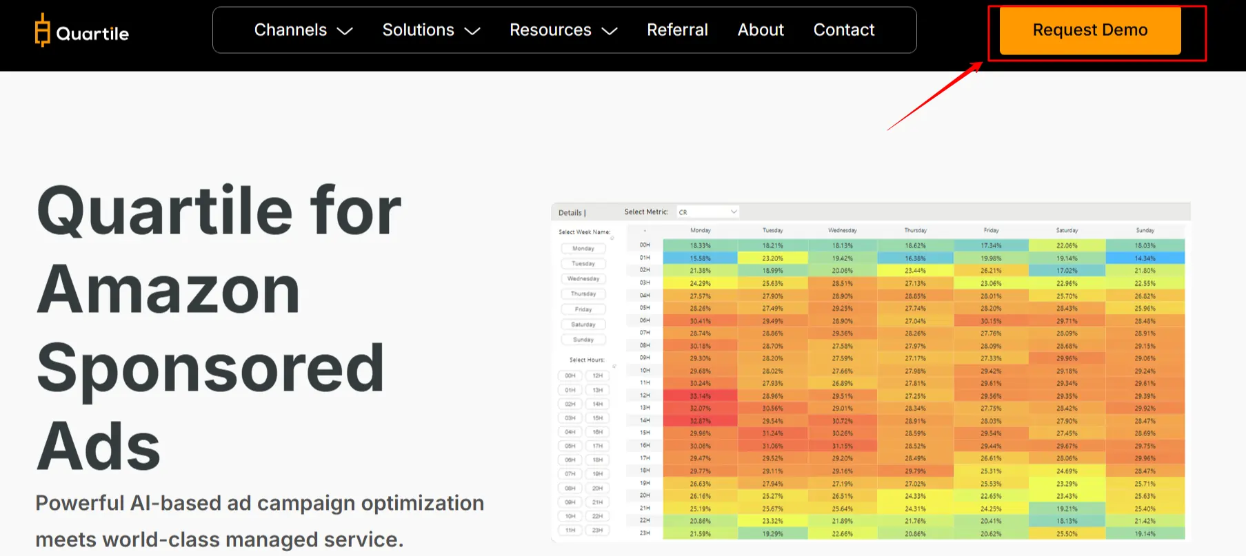Click the Sunday column header in heatmap
This screenshot has height=556, width=1246.
pyautogui.click(x=1145, y=231)
